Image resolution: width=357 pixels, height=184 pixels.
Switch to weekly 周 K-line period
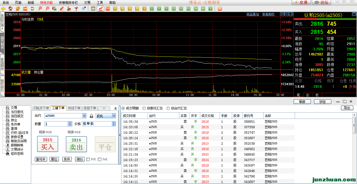tap(122, 9)
